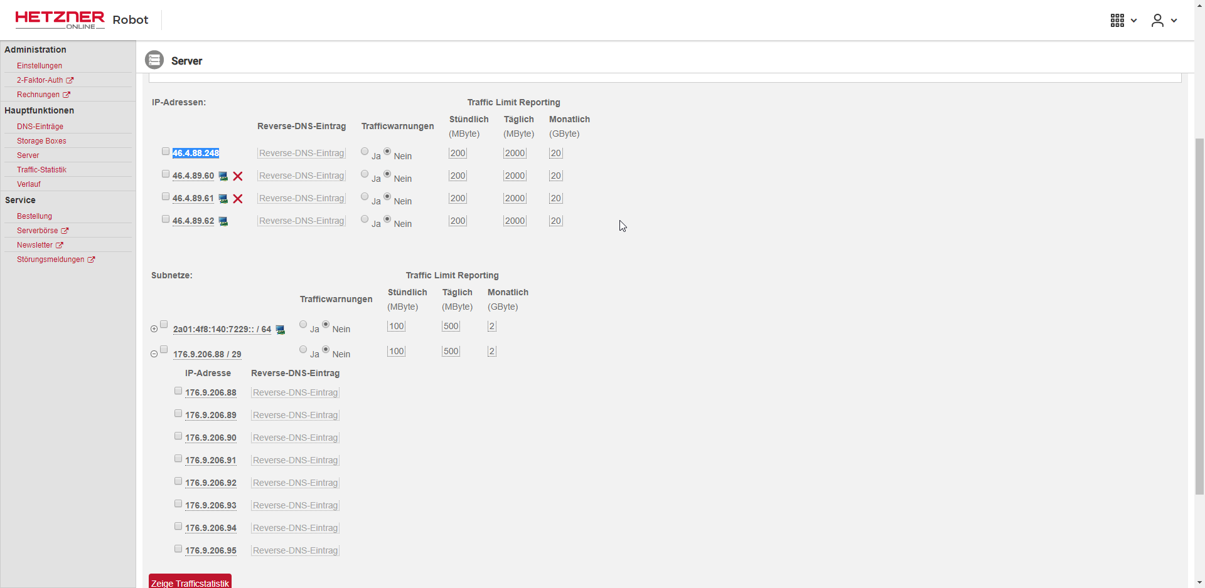Click the red delete X beside 46.4.89.60
1205x588 pixels.
tap(238, 176)
